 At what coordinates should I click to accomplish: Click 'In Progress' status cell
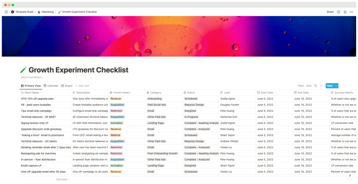point(192,117)
